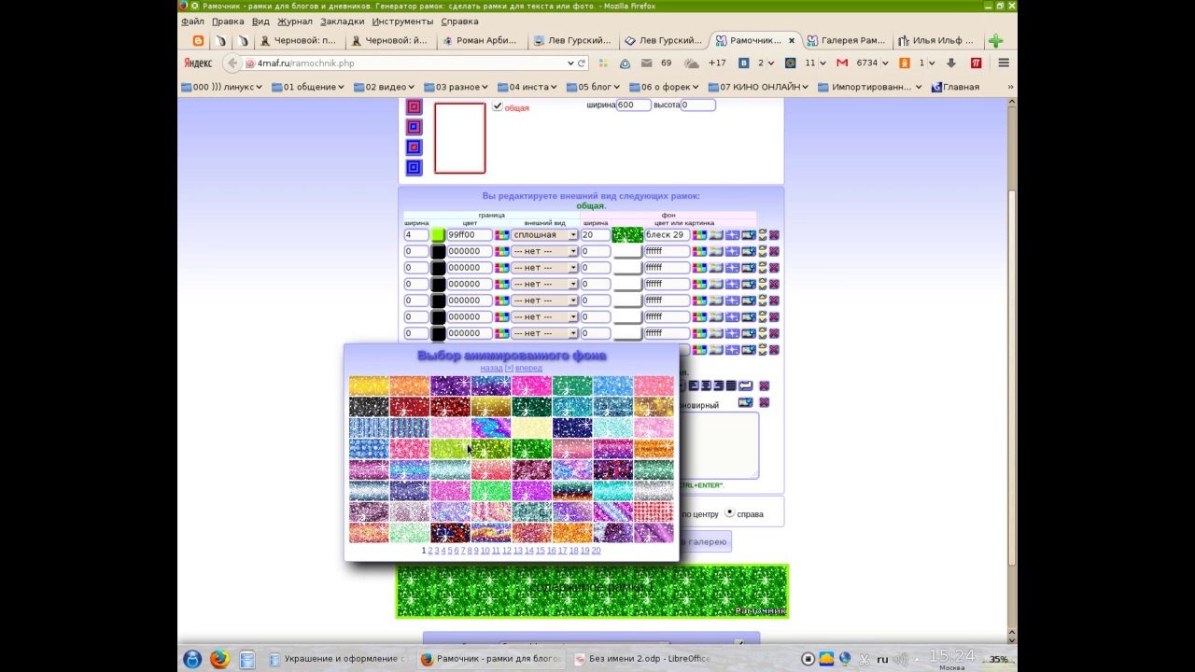Open picture background chooser in блеск 29 row
1195x672 pixels.
pos(716,235)
